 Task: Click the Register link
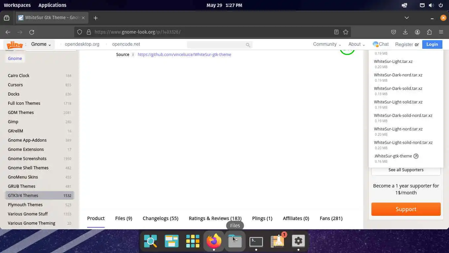point(404,44)
